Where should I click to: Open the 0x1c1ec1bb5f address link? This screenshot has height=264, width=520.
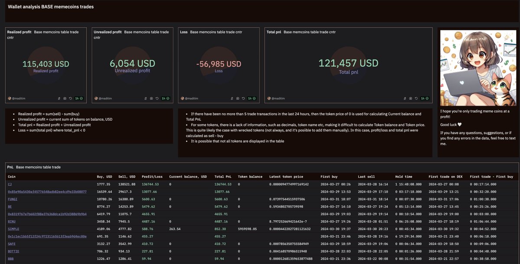[47, 236]
